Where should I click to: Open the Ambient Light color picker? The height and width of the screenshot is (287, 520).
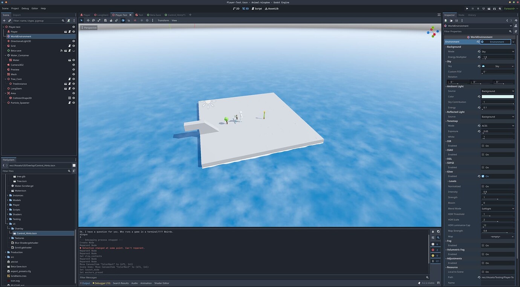coord(497,97)
